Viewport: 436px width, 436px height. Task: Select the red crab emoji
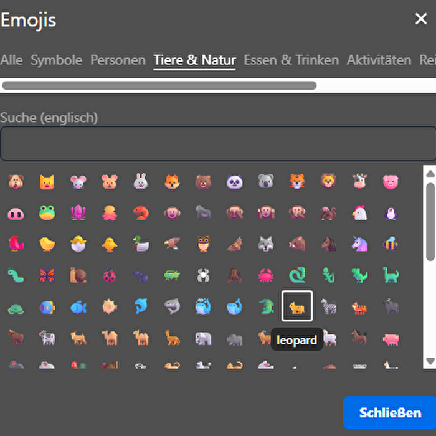click(266, 275)
